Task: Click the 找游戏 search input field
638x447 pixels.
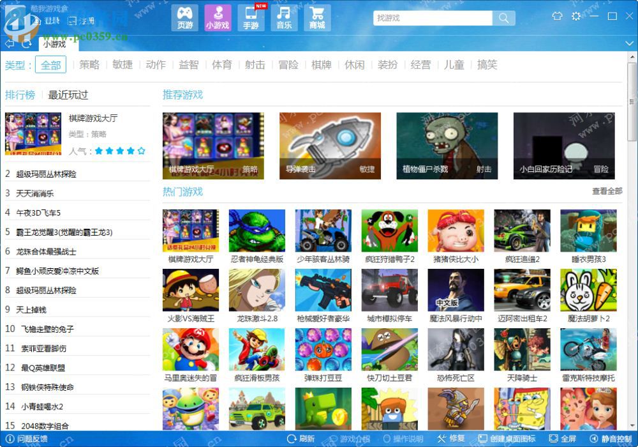Action: [433, 18]
